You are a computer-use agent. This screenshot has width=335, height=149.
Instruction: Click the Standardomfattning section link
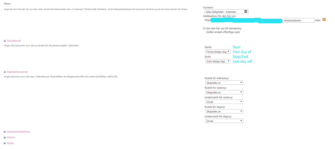tap(18, 132)
